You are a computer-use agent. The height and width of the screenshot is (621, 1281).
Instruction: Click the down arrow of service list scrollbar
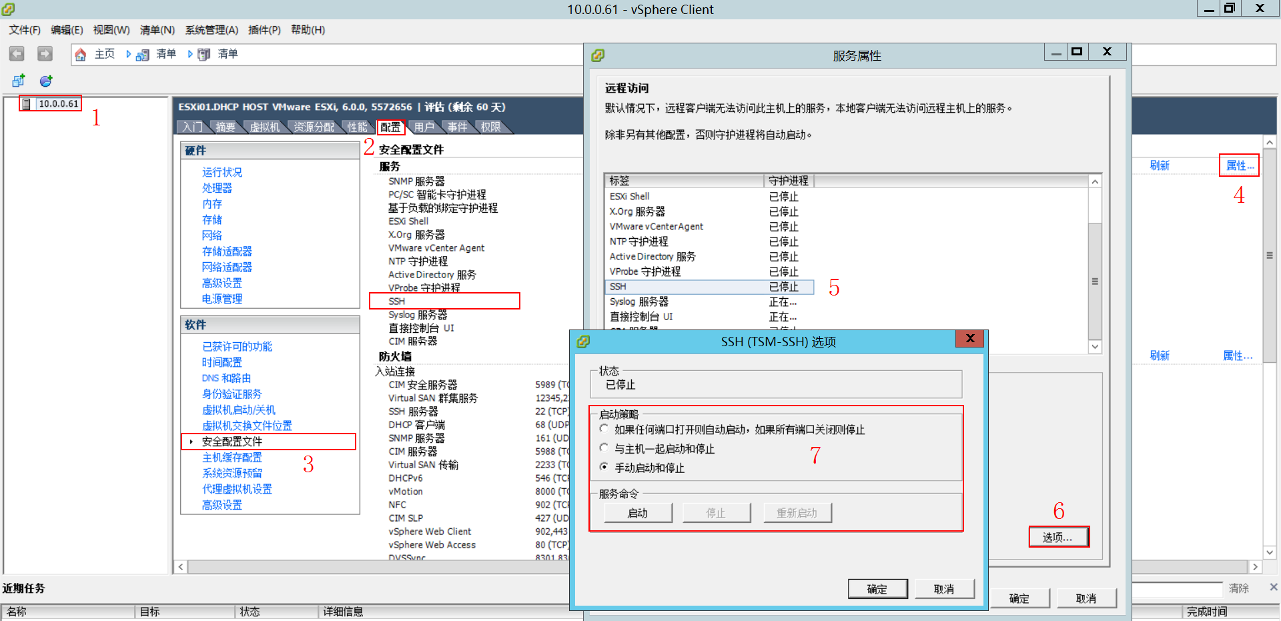[x=1095, y=347]
